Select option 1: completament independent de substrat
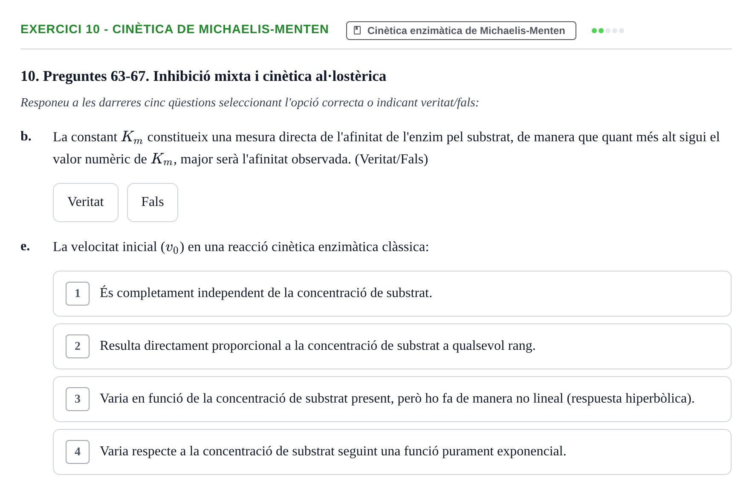 click(x=392, y=293)
